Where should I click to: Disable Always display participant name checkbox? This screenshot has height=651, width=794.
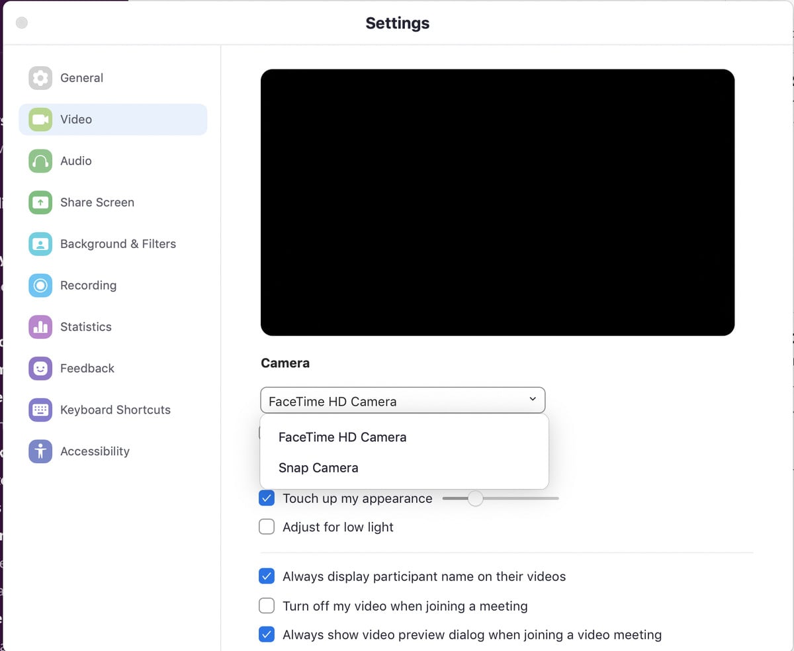(267, 576)
